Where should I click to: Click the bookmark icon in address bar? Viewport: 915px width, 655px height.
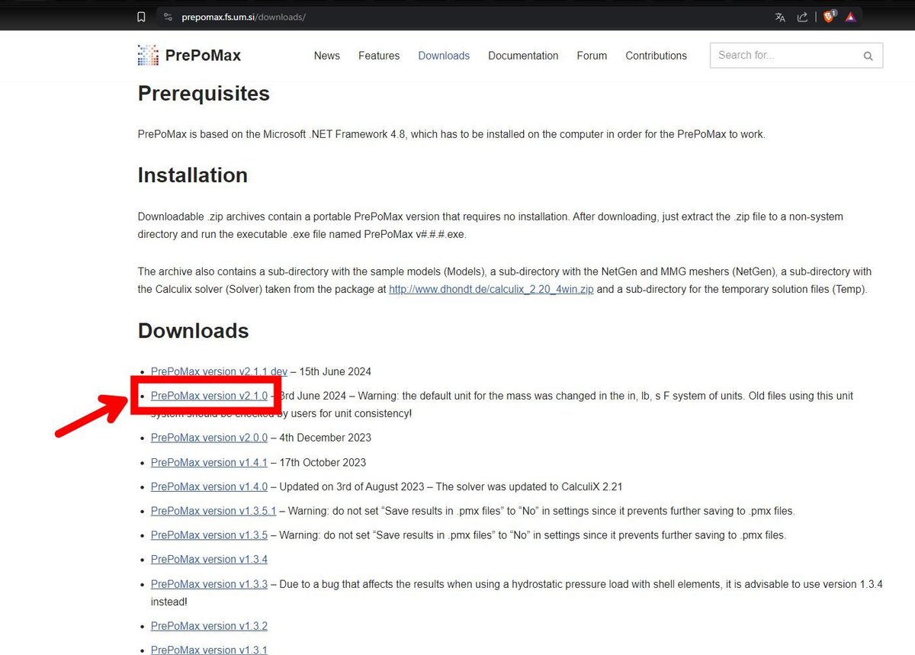pyautogui.click(x=141, y=17)
